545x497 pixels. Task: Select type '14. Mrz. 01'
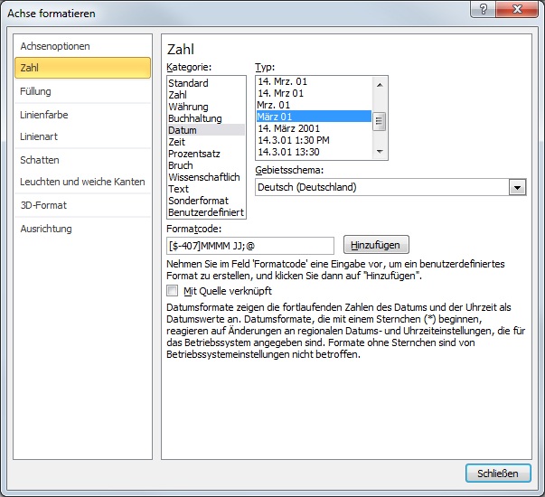pyautogui.click(x=314, y=81)
